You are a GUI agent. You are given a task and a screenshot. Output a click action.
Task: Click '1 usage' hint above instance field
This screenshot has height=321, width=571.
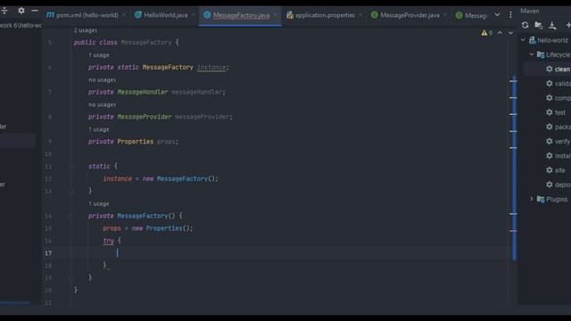coord(99,55)
